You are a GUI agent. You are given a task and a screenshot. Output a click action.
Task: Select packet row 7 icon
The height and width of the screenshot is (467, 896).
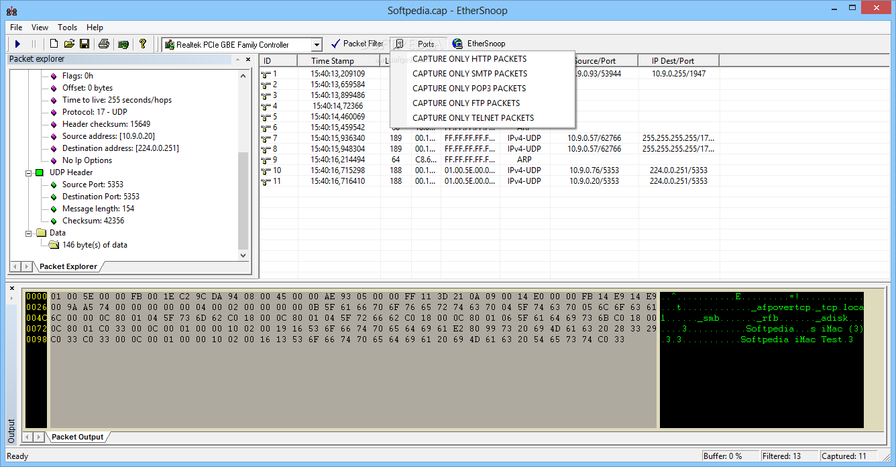266,138
